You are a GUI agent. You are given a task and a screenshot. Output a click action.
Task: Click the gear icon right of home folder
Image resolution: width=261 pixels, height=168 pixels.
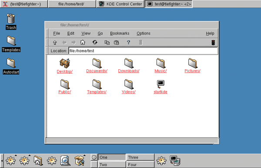52,161
